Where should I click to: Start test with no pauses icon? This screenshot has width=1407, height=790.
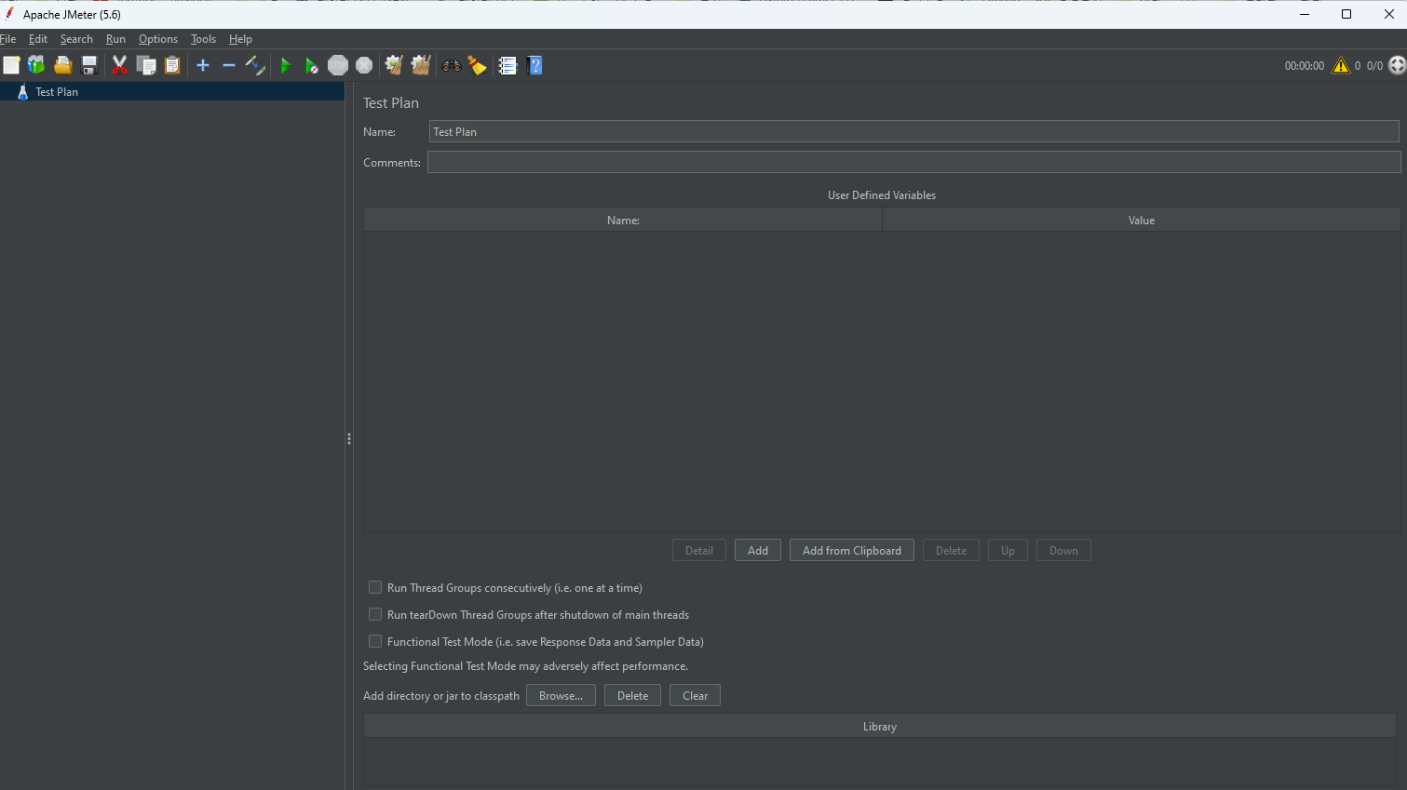coord(312,65)
